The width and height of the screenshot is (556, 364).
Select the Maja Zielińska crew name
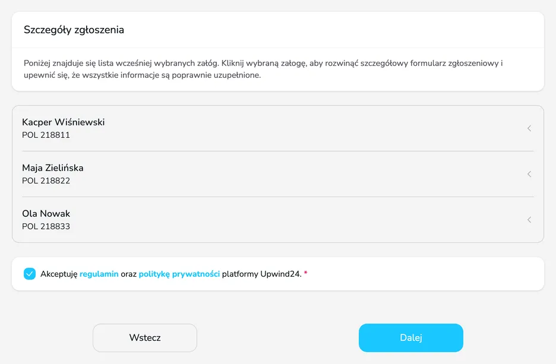(x=53, y=168)
